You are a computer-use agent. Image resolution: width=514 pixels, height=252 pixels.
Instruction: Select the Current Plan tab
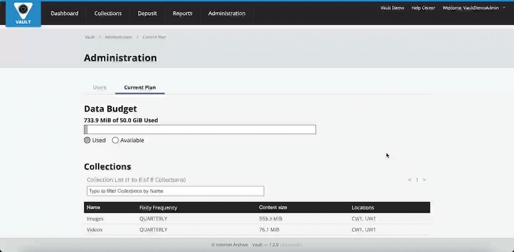tap(140, 87)
